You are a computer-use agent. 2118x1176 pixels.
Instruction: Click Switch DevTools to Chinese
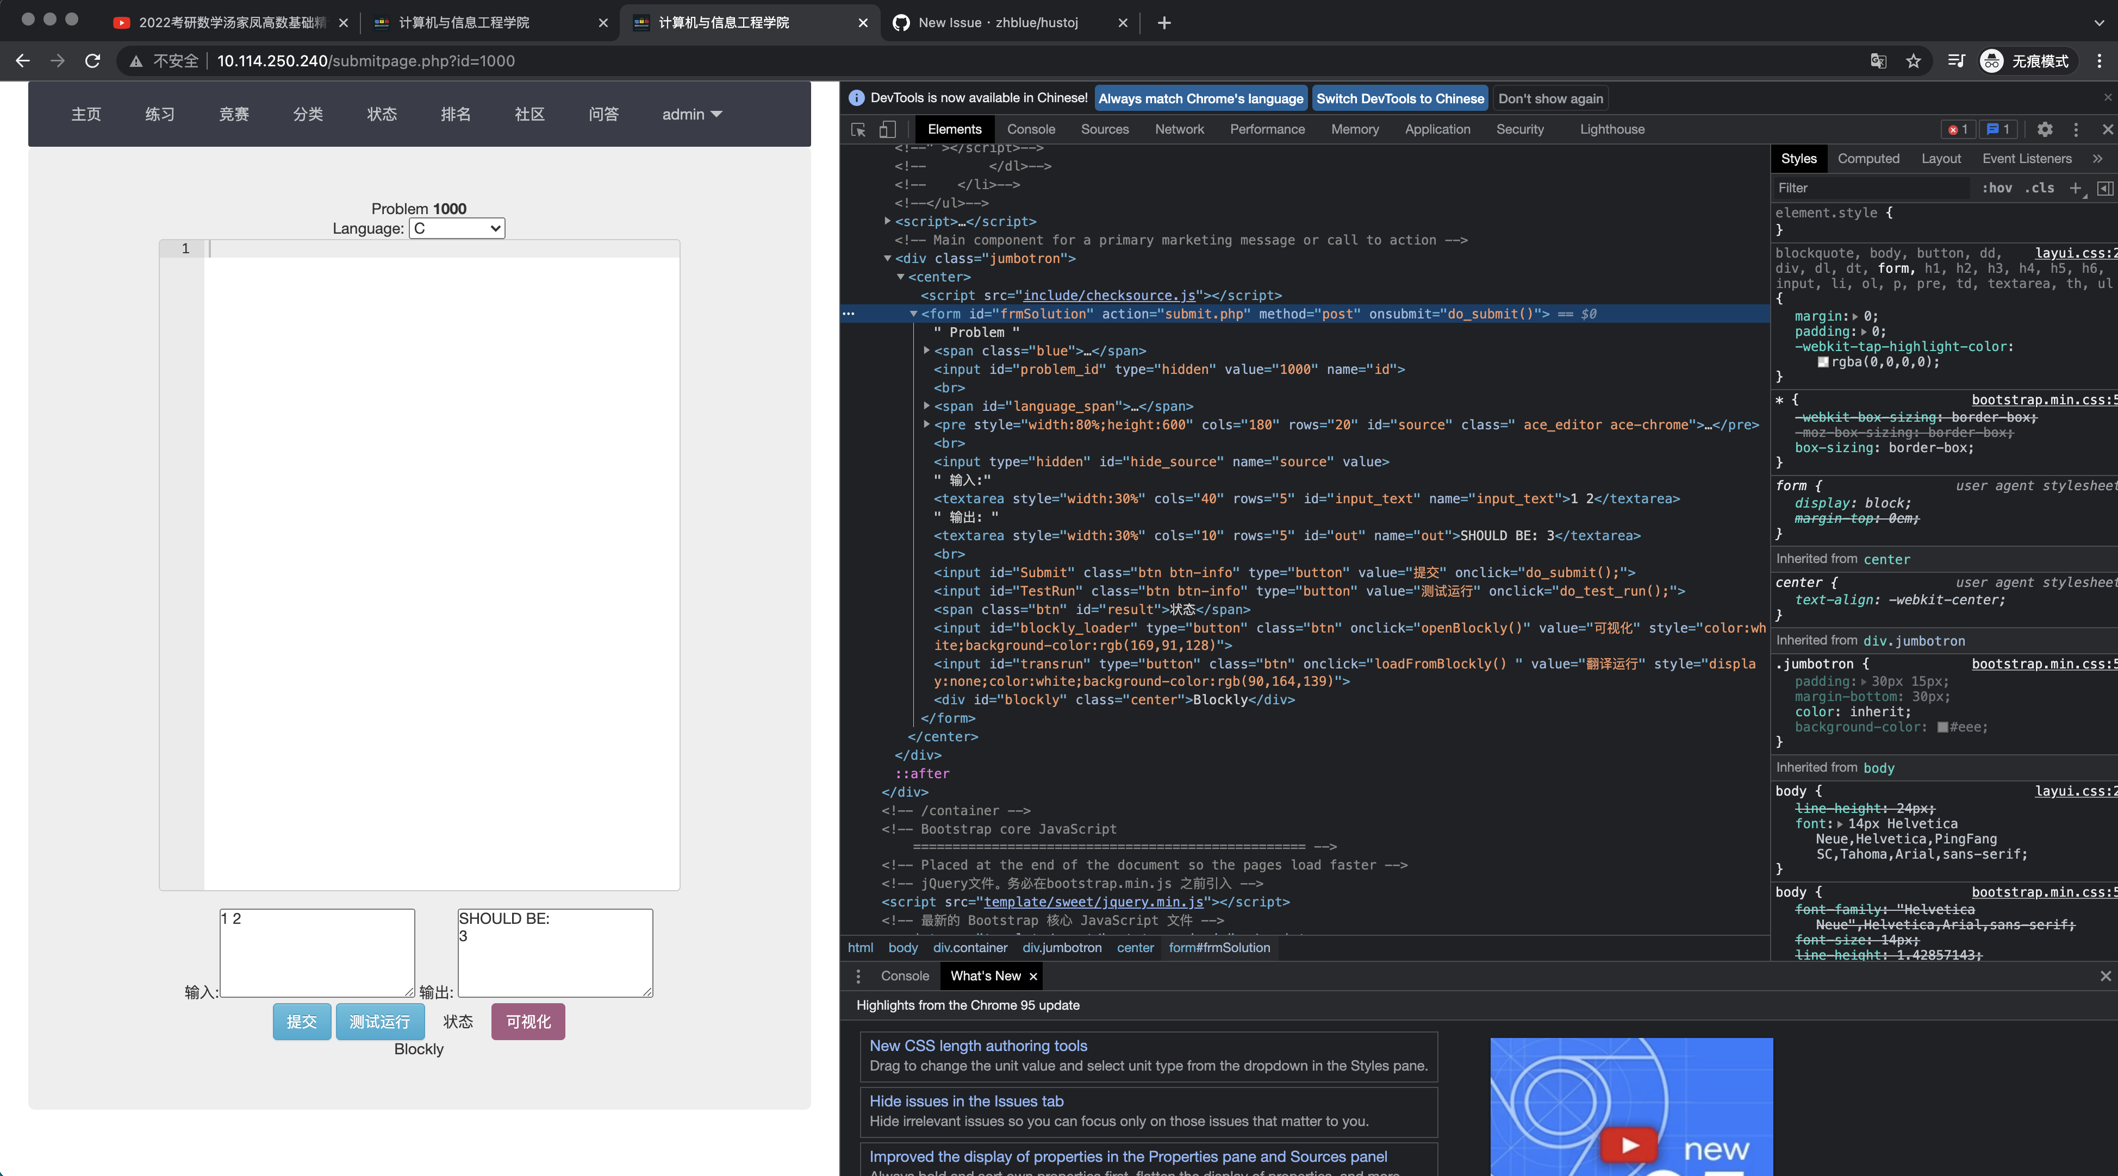point(1399,98)
